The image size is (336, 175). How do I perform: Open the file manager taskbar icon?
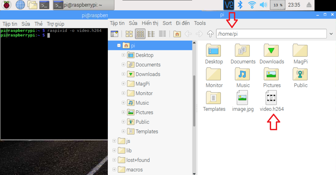point(32,5)
